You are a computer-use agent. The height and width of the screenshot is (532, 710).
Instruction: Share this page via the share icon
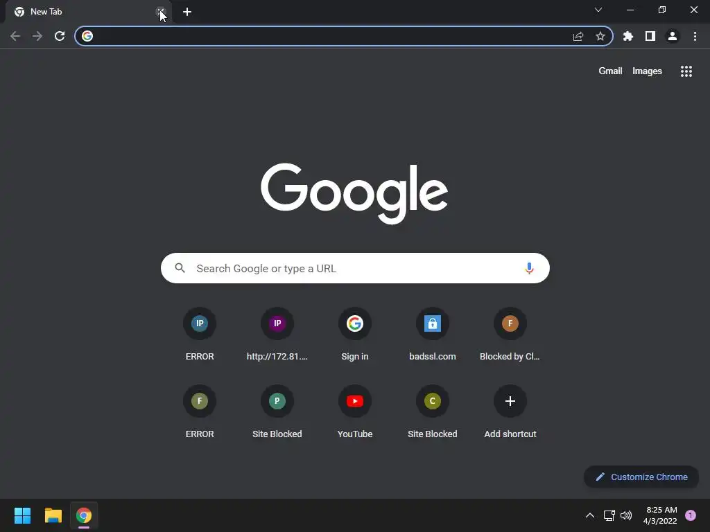578,36
